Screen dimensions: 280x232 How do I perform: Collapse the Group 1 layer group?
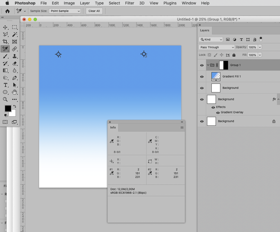[x=208, y=65]
